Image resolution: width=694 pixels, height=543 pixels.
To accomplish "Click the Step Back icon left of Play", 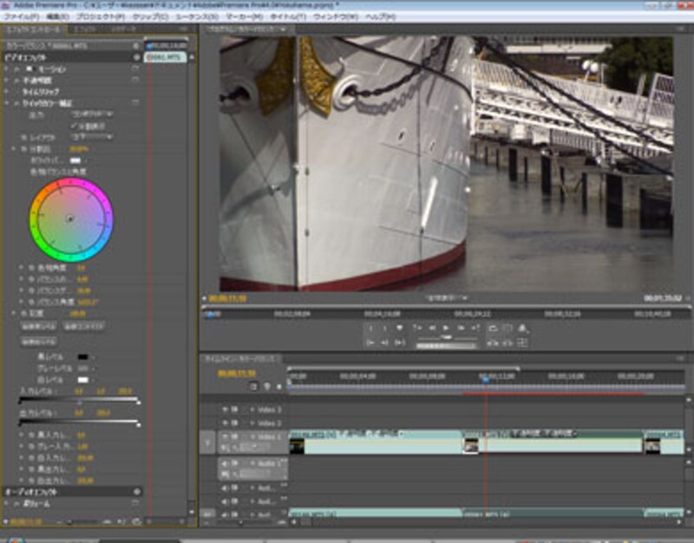I will [x=431, y=328].
